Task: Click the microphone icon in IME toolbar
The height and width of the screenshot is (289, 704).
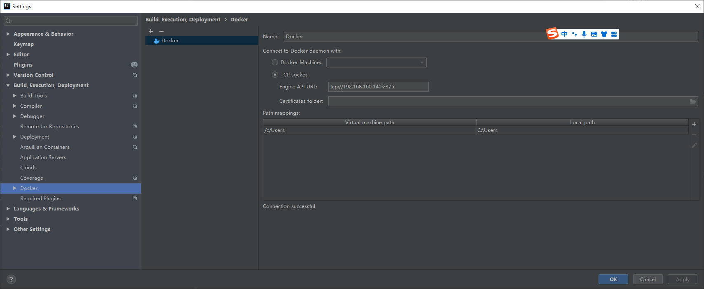Action: [584, 34]
